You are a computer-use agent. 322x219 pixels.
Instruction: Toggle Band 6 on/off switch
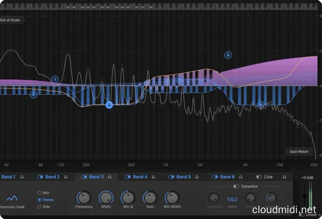215,177
